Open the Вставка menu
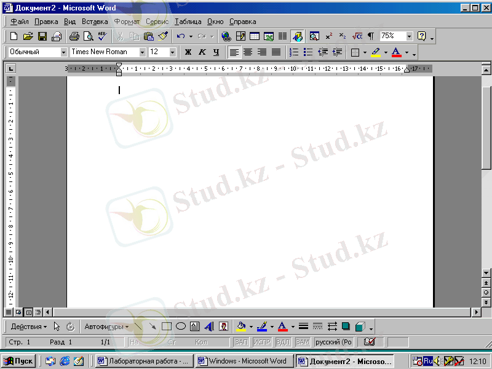Screen dimensions: 492x369 click(95, 22)
